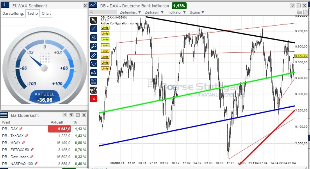
Task: Click the '1' button in Marktübersicht header
Action: (65, 115)
